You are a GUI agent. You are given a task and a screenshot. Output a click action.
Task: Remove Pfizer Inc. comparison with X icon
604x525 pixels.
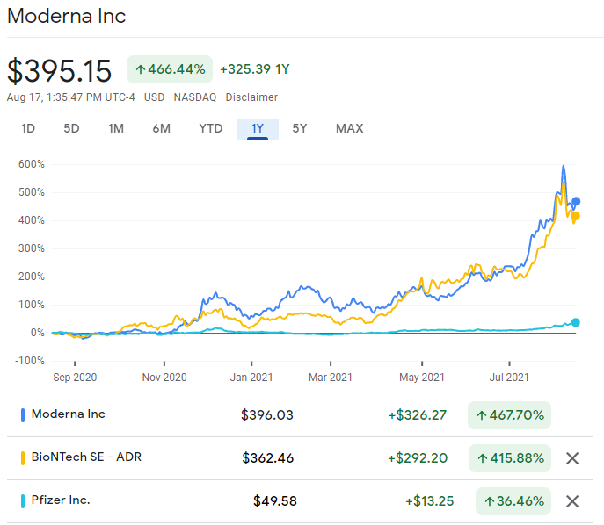pos(572,501)
